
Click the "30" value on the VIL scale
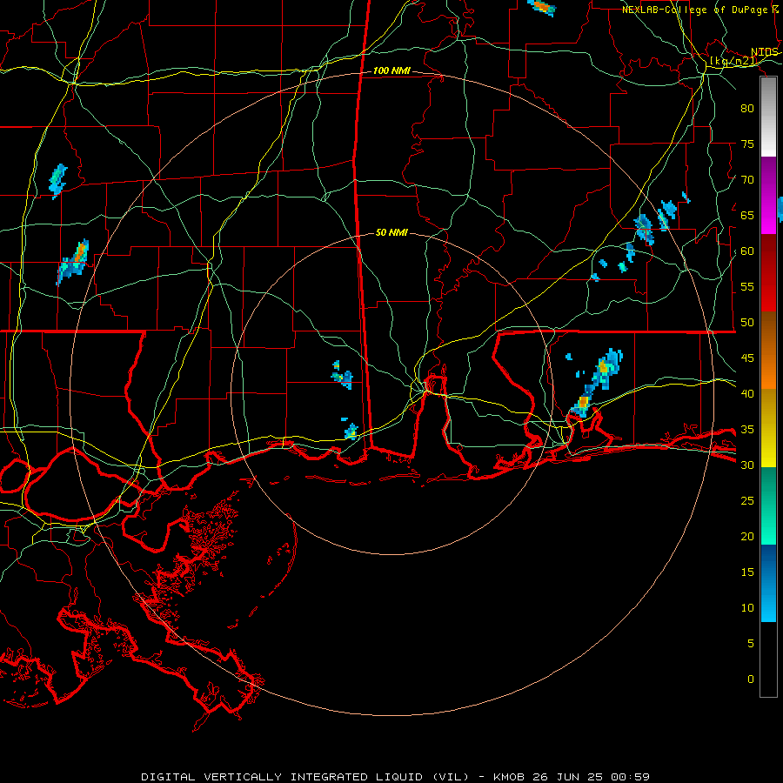click(747, 465)
